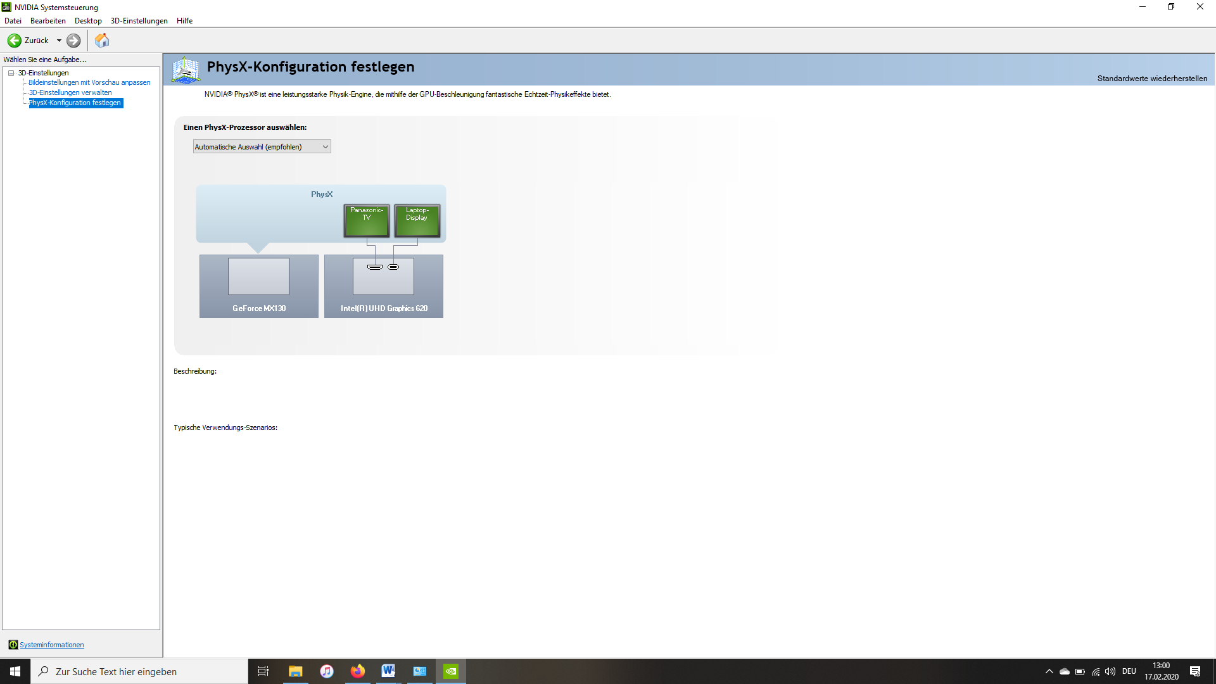Click the Panasonic-TV display icon
The image size is (1216, 684).
pos(367,220)
